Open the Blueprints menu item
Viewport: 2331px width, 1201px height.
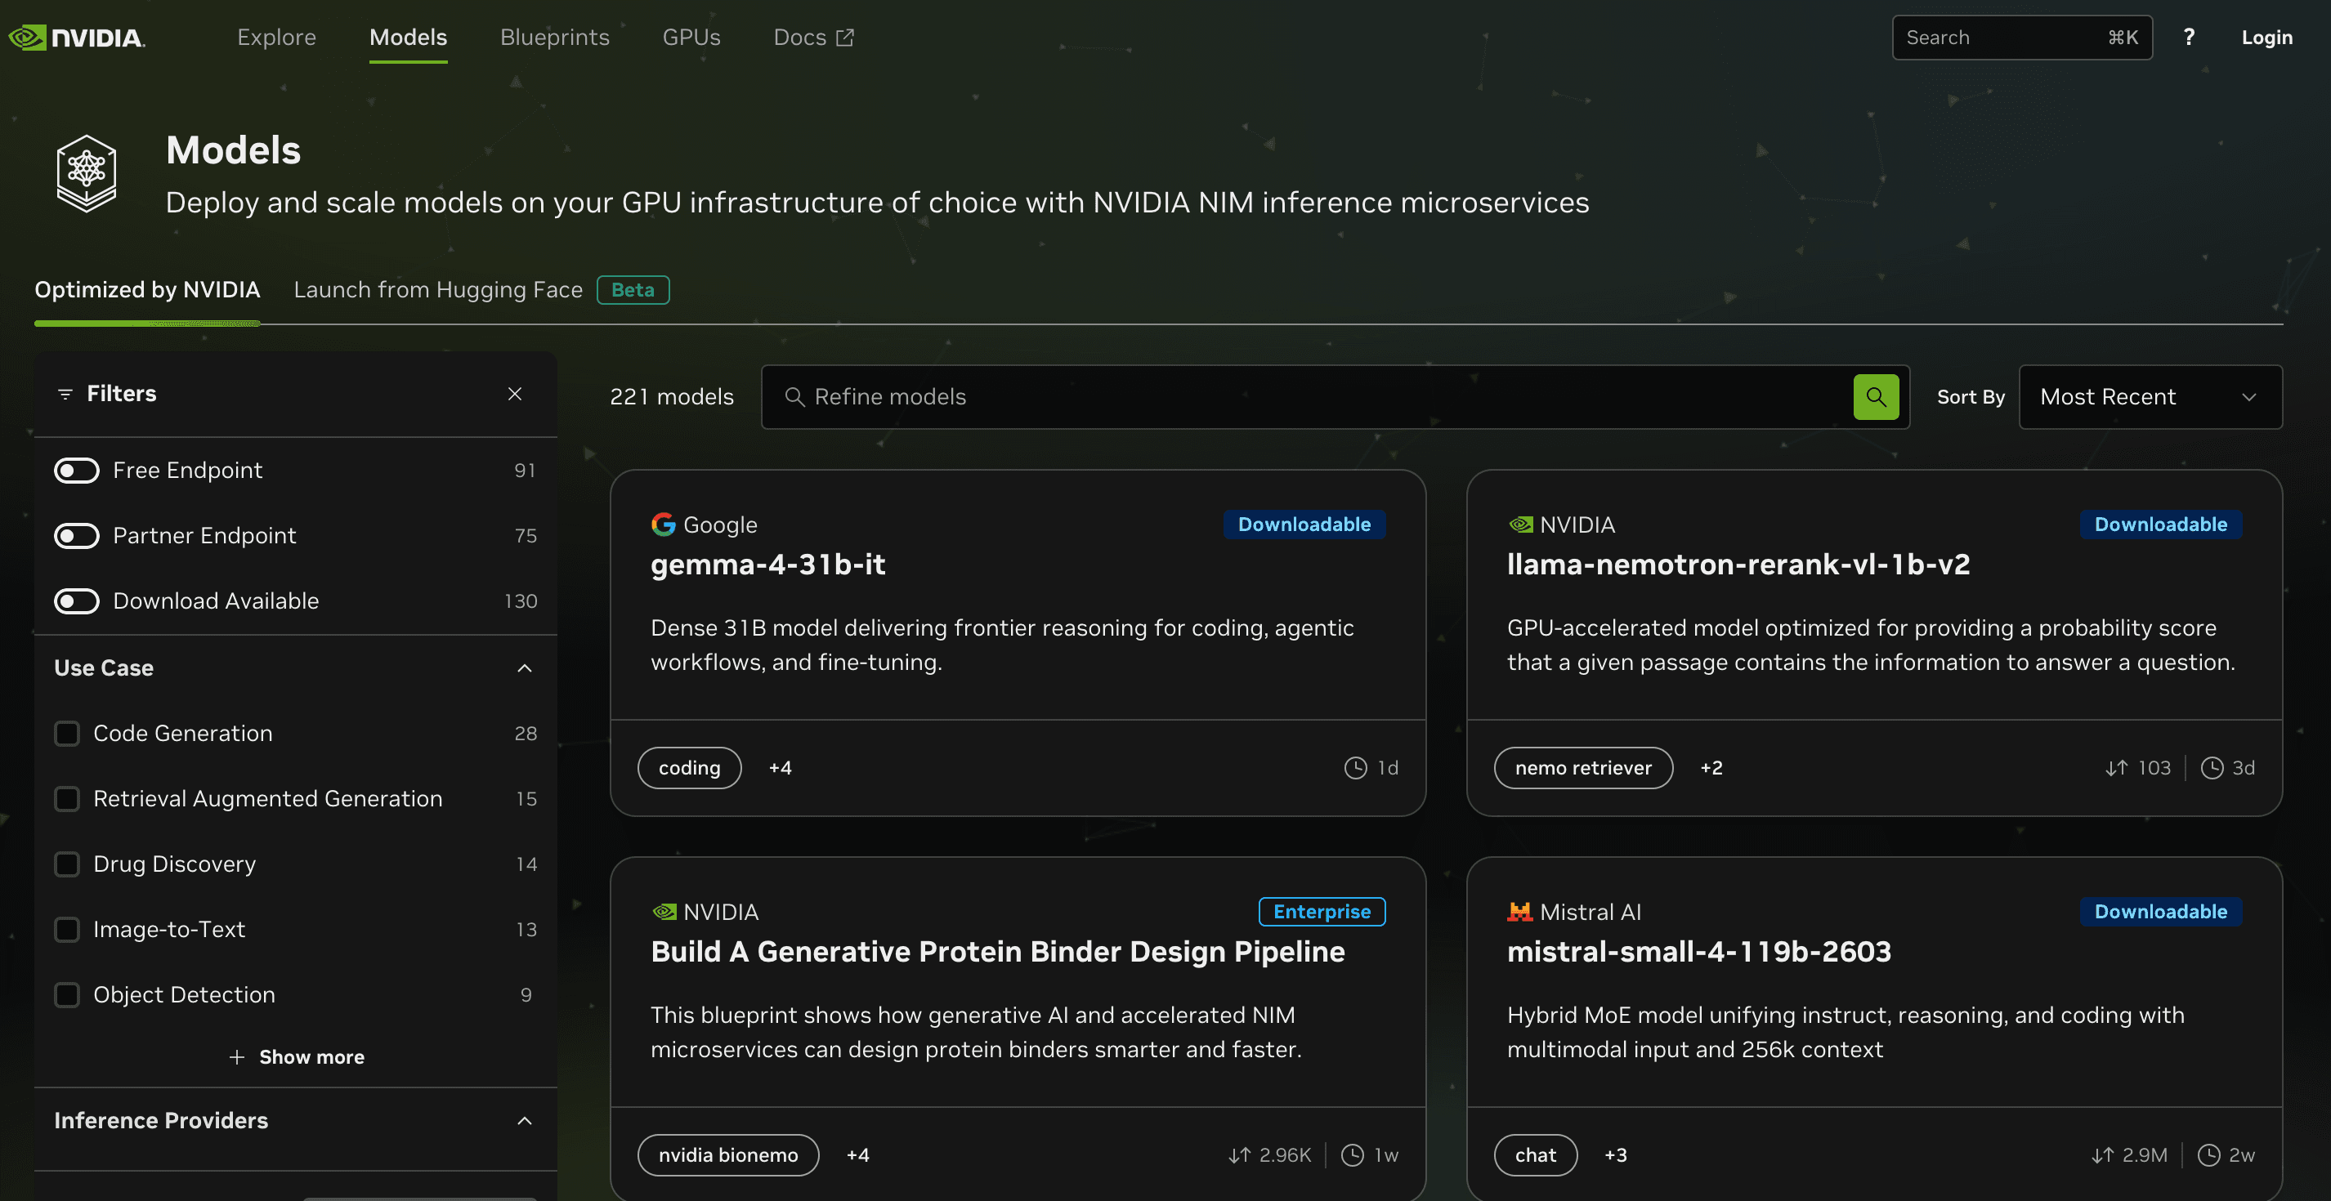click(x=555, y=37)
